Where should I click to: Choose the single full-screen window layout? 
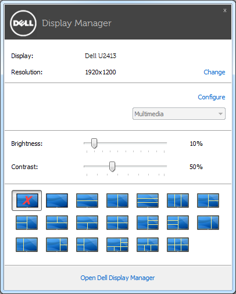coord(57,200)
